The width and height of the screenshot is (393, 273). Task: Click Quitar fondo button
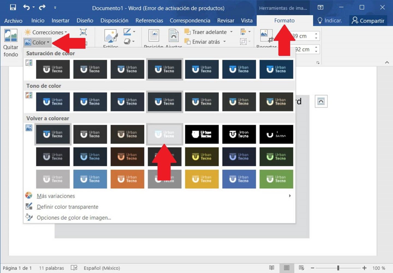11,43
